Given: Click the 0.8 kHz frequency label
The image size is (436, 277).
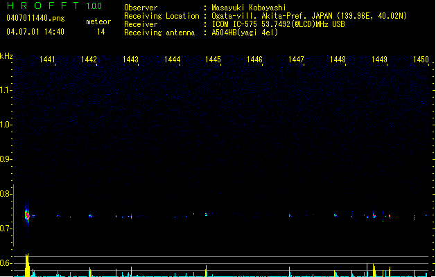Looking at the screenshot, I should pyautogui.click(x=6, y=194).
